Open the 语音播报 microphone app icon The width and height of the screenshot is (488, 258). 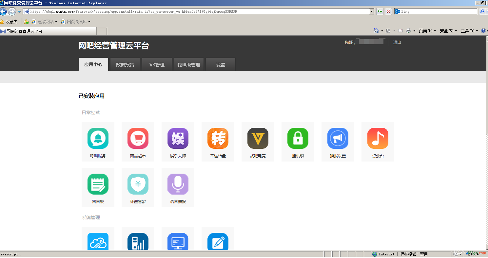pos(178,184)
